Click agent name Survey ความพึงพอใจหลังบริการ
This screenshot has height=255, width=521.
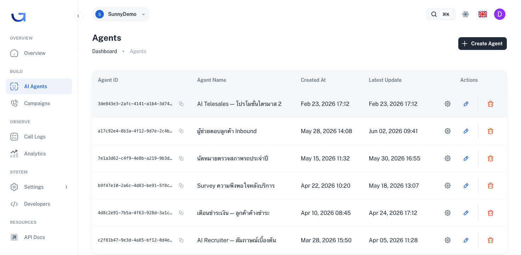click(236, 186)
